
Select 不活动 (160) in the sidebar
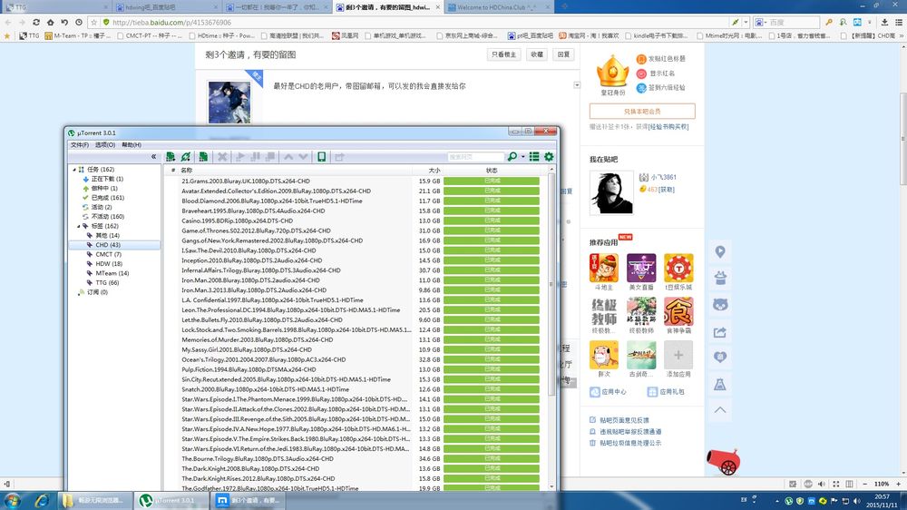pos(108,217)
